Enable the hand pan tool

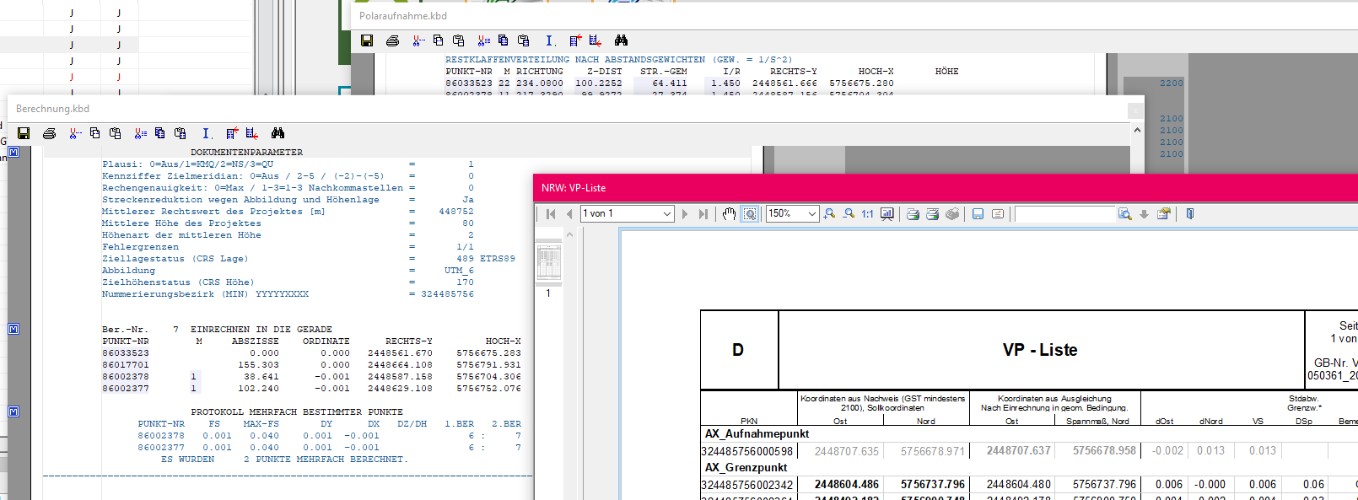click(730, 214)
